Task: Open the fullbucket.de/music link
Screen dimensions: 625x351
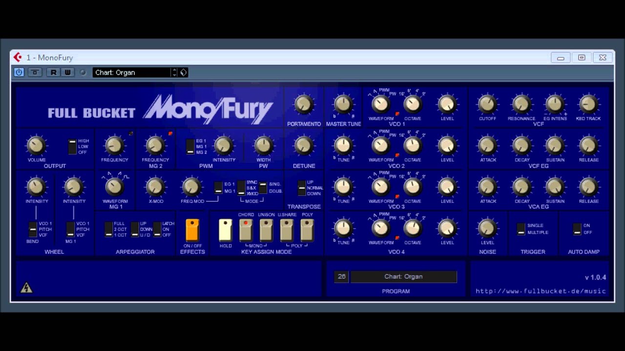Action: click(x=541, y=291)
